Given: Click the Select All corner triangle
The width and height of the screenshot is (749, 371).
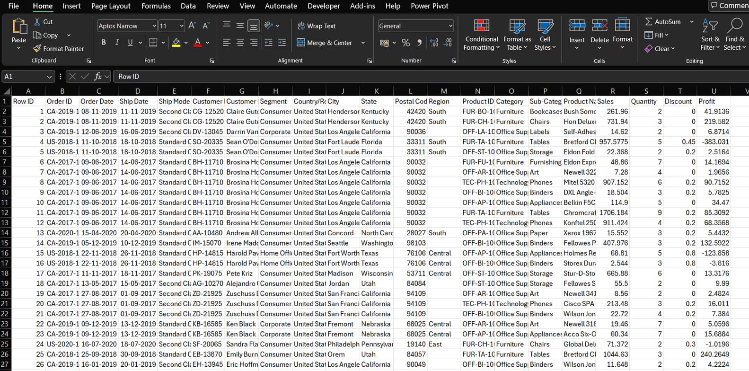Looking at the screenshot, I should tap(7, 91).
